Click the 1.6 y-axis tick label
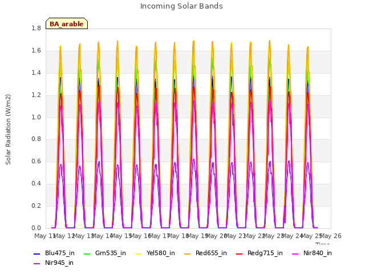Viewport: 365px width, 274px height. pyautogui.click(x=36, y=50)
